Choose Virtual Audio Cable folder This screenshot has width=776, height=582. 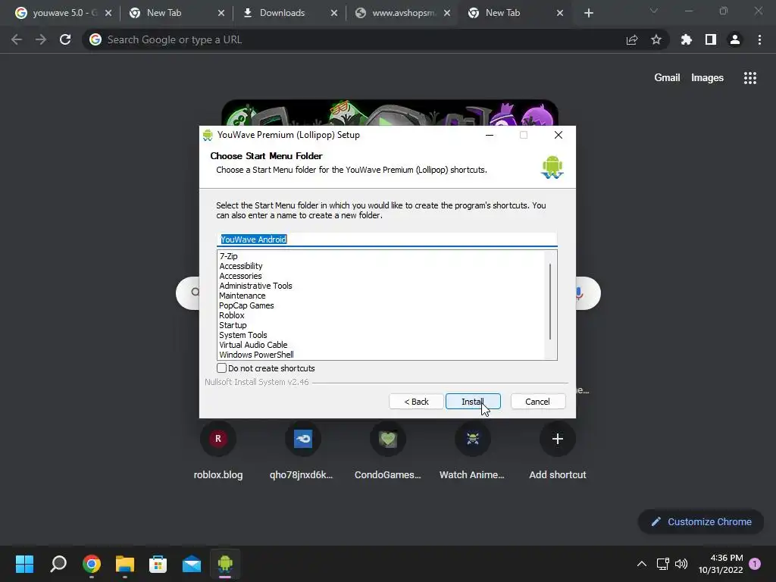click(253, 345)
